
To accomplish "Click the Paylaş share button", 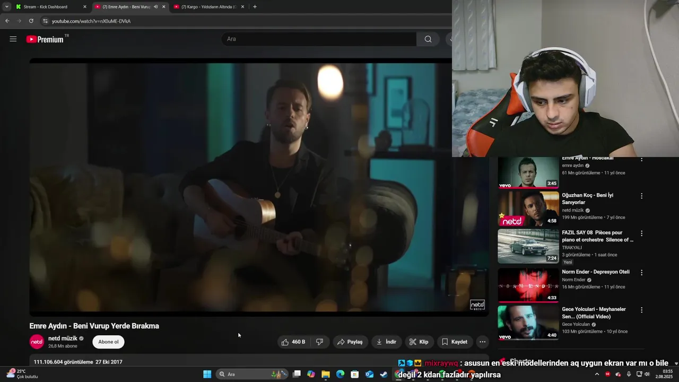I will click(350, 342).
